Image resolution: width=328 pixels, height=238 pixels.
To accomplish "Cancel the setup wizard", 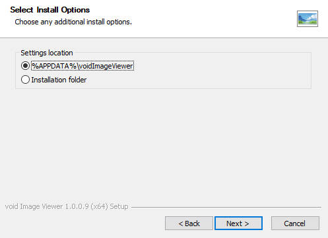I will 295,223.
